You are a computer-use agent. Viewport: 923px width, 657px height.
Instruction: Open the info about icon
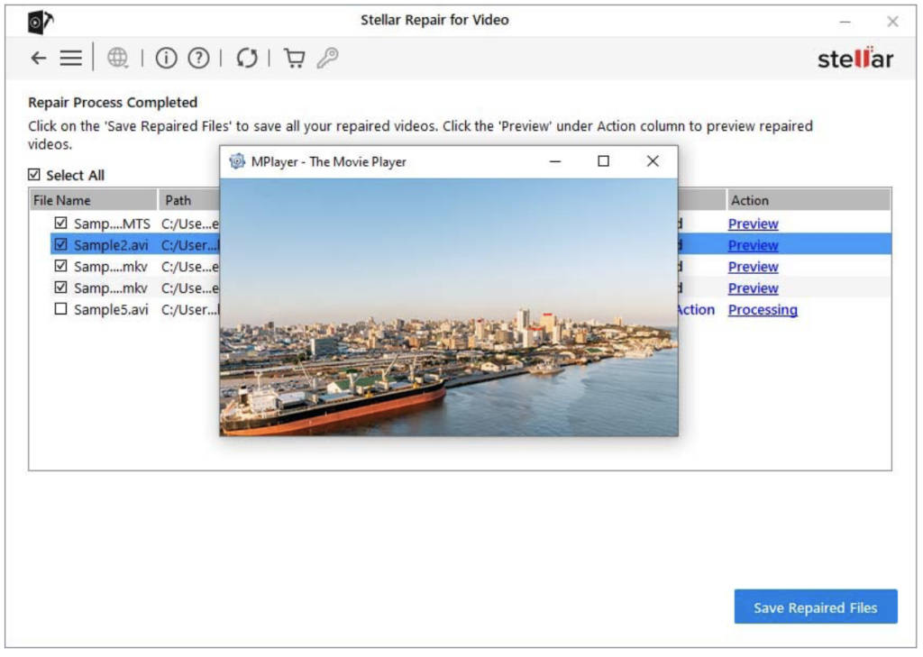(x=166, y=59)
